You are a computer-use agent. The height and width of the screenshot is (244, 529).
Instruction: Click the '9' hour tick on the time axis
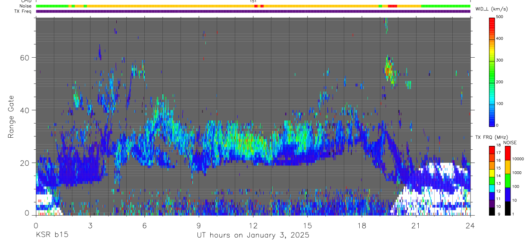click(199, 225)
